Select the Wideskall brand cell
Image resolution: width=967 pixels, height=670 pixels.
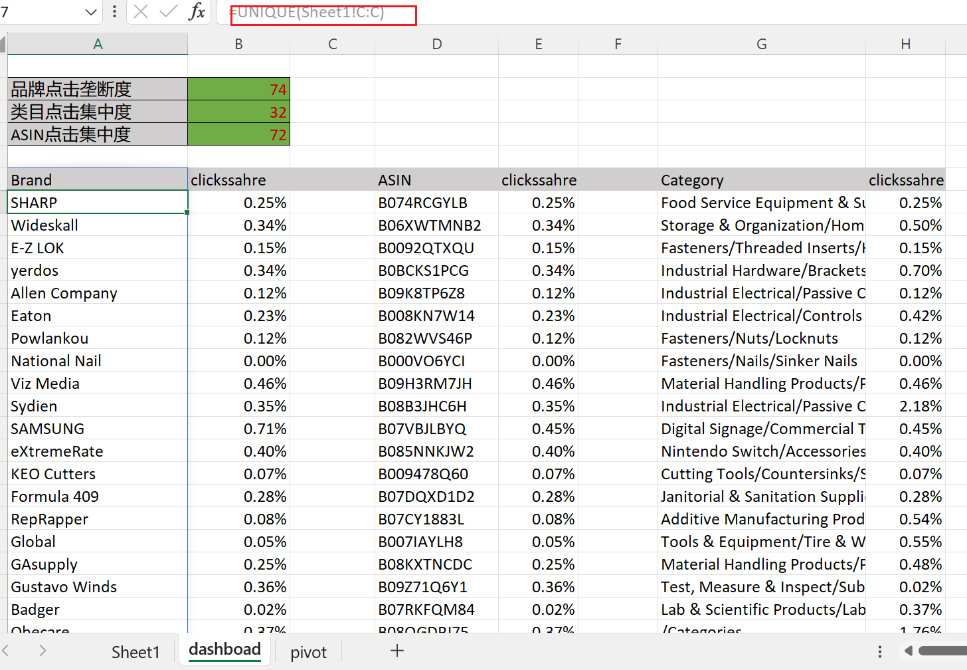tap(98, 225)
